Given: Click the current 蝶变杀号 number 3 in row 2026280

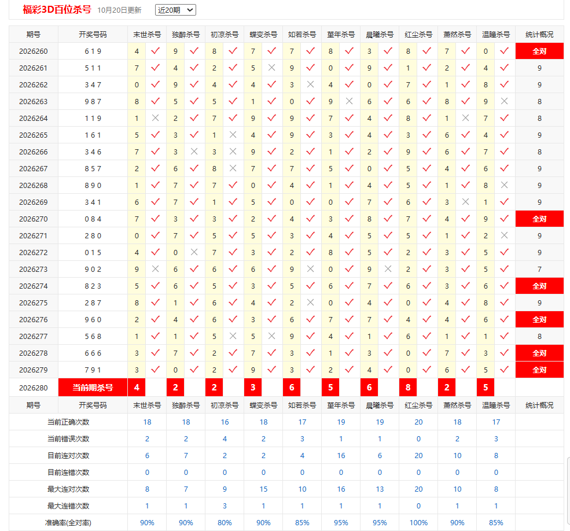Looking at the screenshot, I should click(253, 388).
